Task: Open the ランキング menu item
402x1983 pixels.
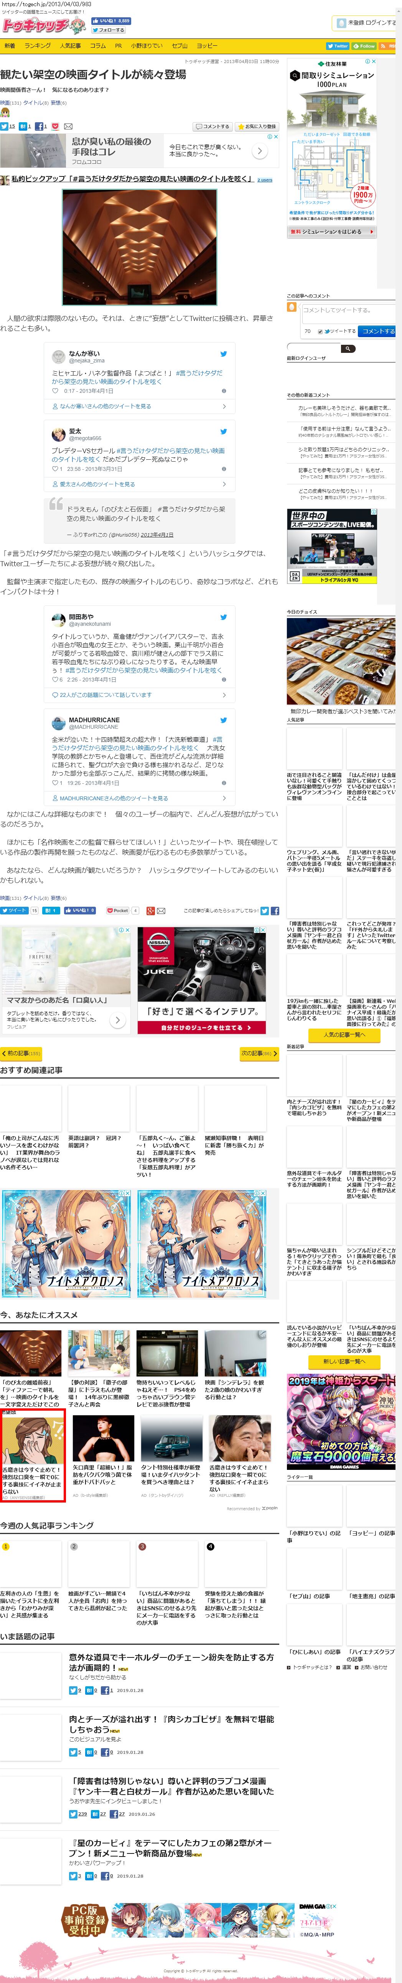Action: [x=38, y=46]
